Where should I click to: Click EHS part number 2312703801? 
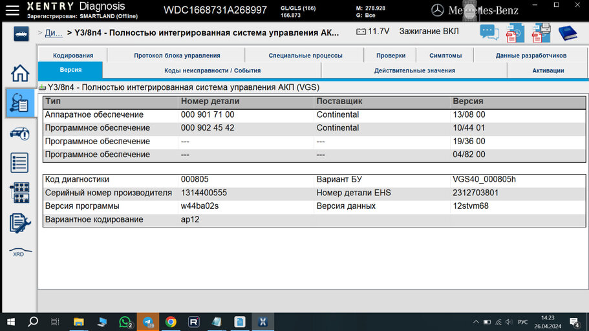click(x=475, y=193)
